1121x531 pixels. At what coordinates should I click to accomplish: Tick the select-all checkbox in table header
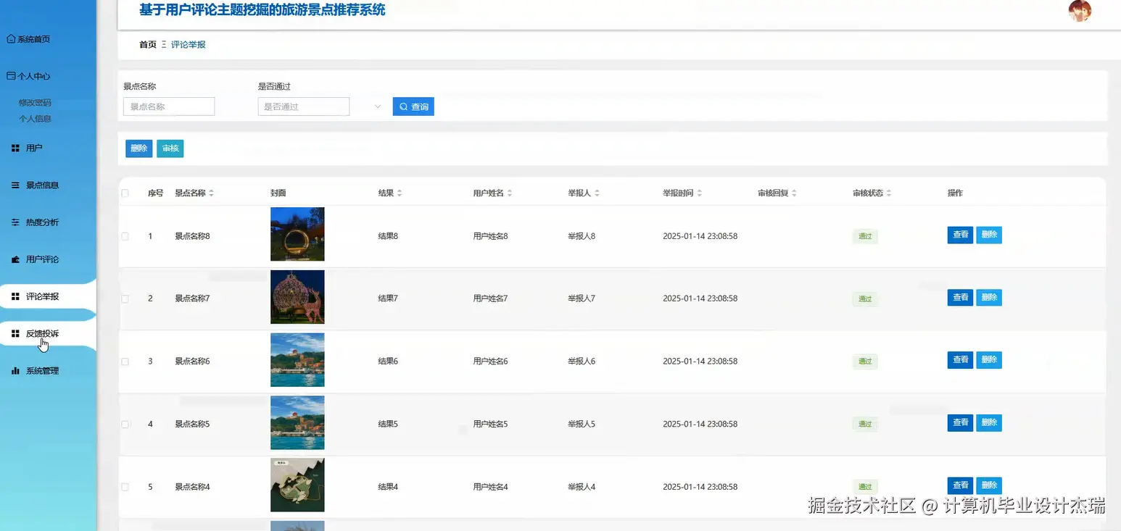[125, 193]
